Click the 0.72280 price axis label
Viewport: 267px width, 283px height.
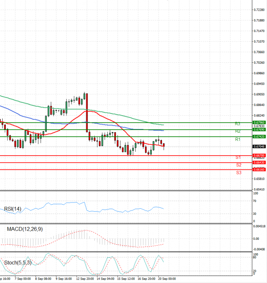(259, 10)
